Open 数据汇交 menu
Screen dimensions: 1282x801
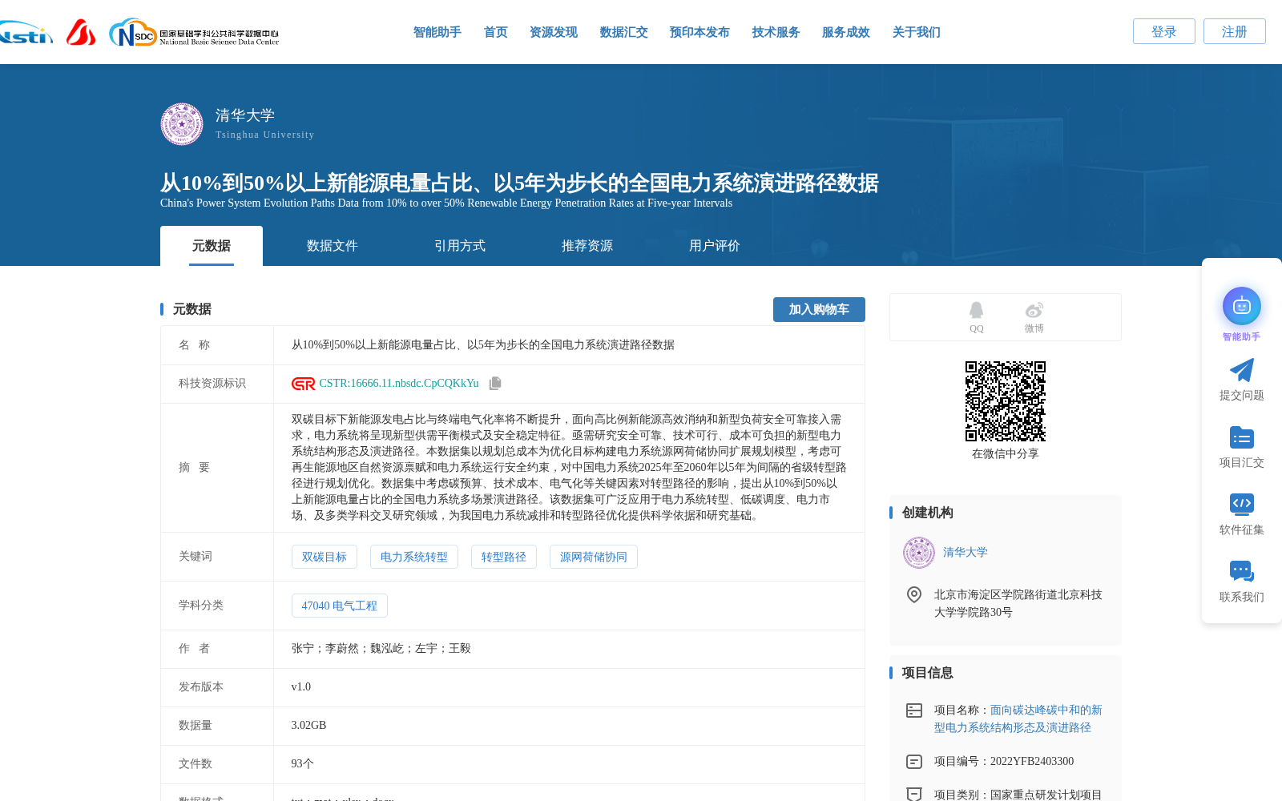pos(623,32)
